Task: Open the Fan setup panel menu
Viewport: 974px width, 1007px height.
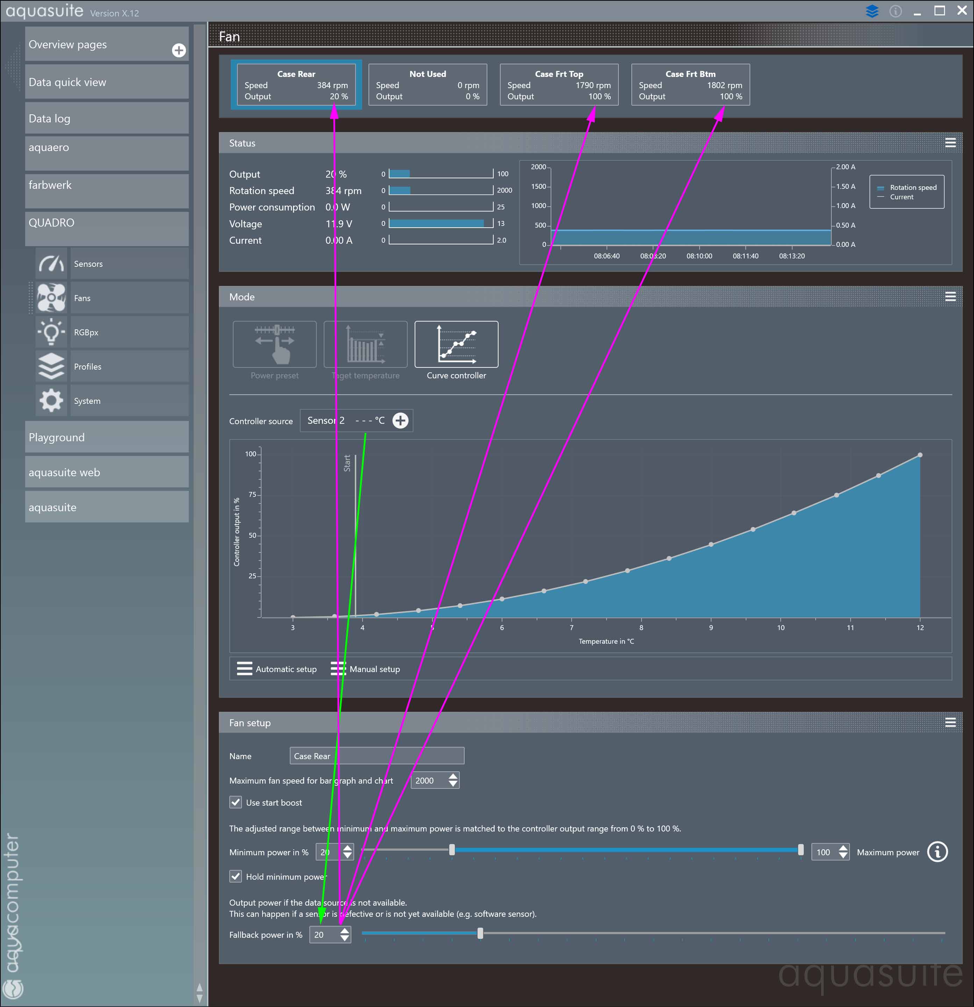Action: [950, 722]
